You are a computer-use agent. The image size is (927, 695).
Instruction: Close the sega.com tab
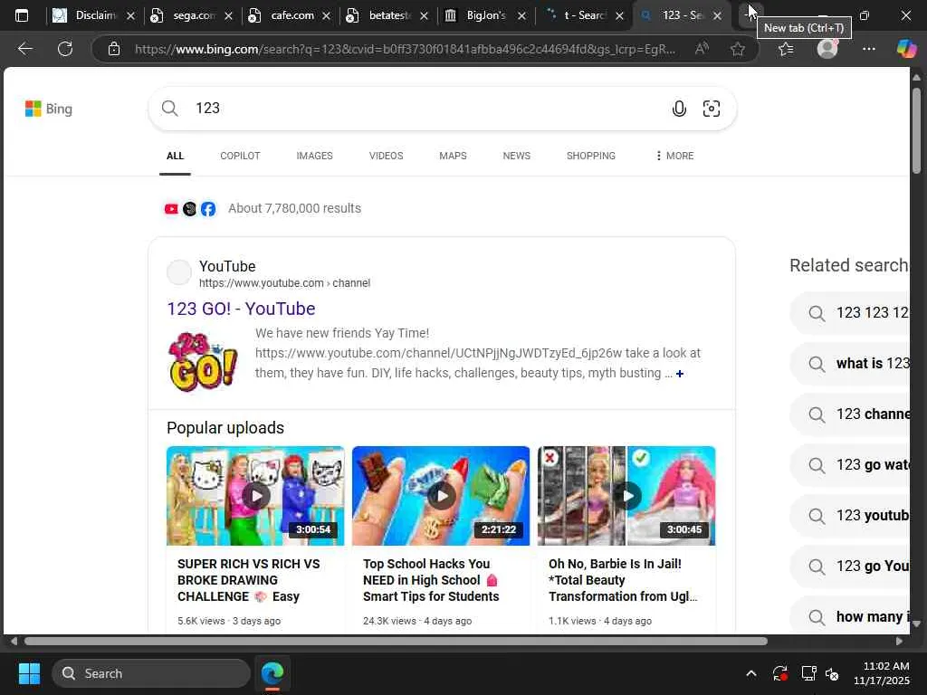click(x=228, y=16)
